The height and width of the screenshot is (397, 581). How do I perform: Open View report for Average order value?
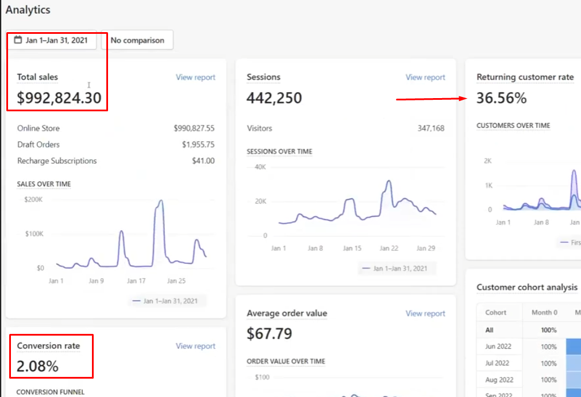[x=425, y=313]
